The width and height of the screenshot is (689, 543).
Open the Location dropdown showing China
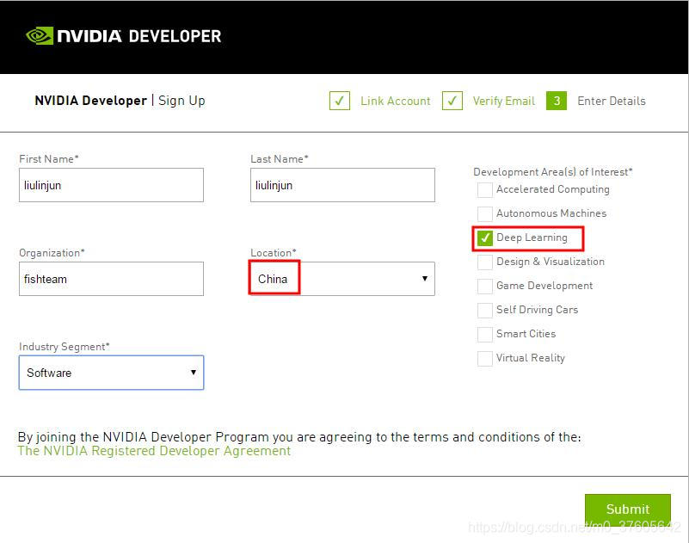(x=342, y=279)
